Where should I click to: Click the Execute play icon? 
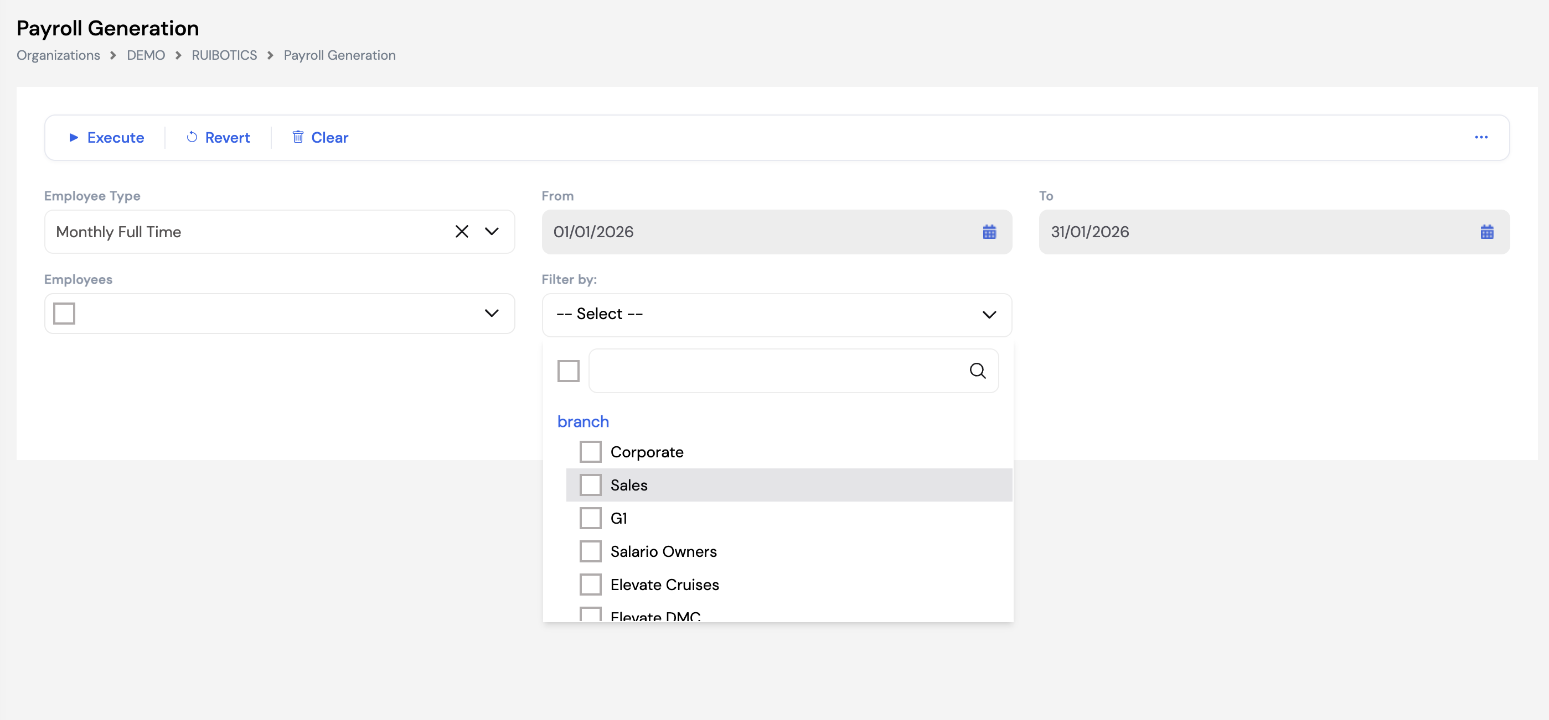point(74,138)
